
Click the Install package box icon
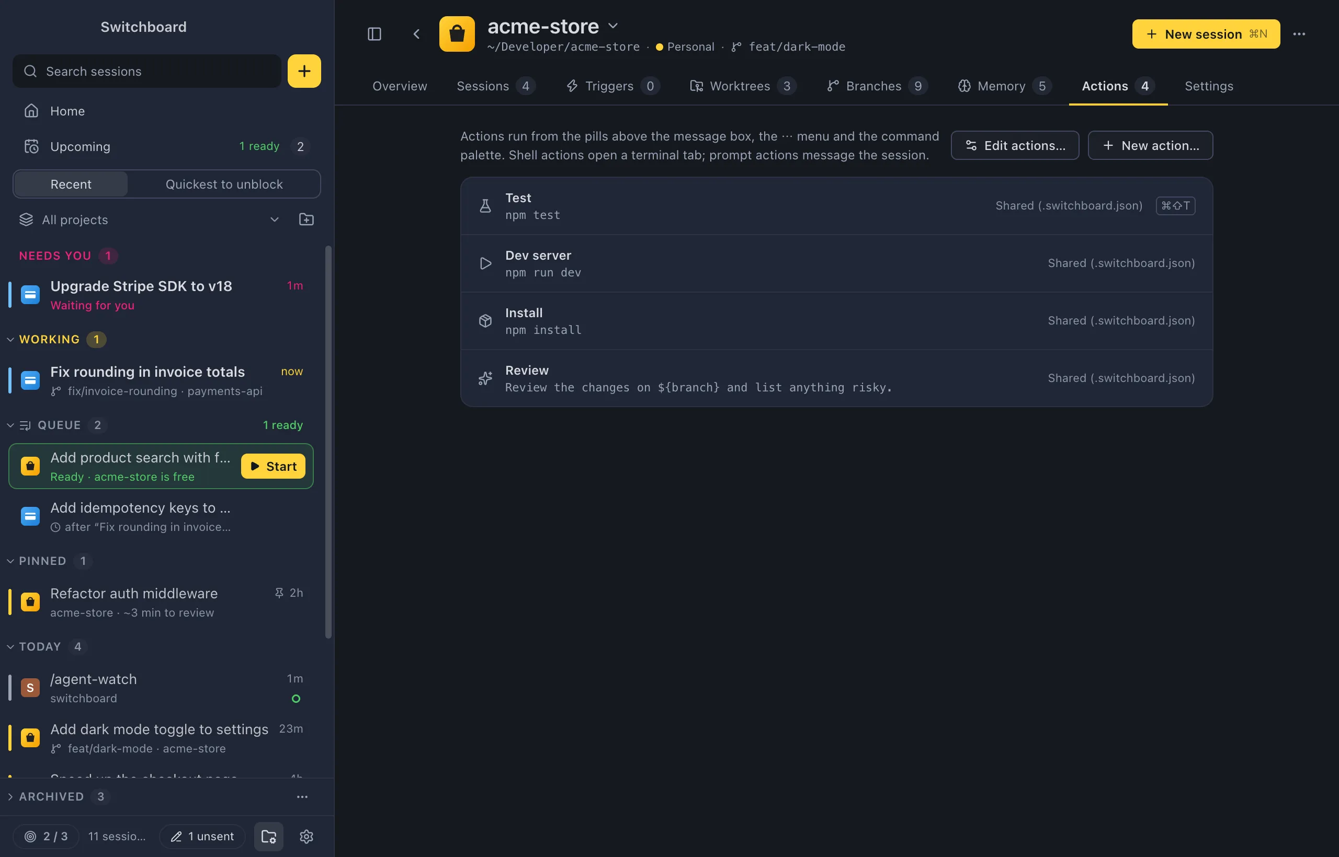click(x=485, y=320)
